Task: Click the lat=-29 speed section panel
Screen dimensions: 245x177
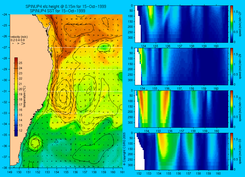Action: click(x=181, y=66)
